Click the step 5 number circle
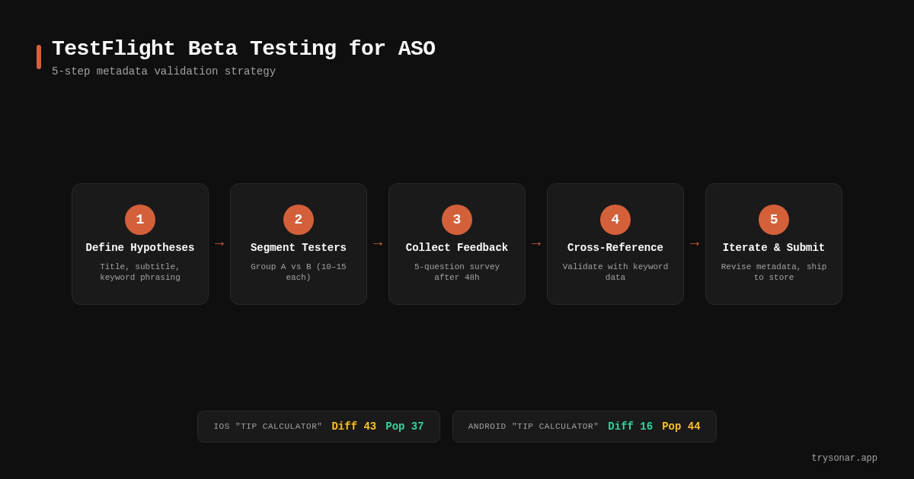Viewport: 914px width, 479px height. click(774, 220)
